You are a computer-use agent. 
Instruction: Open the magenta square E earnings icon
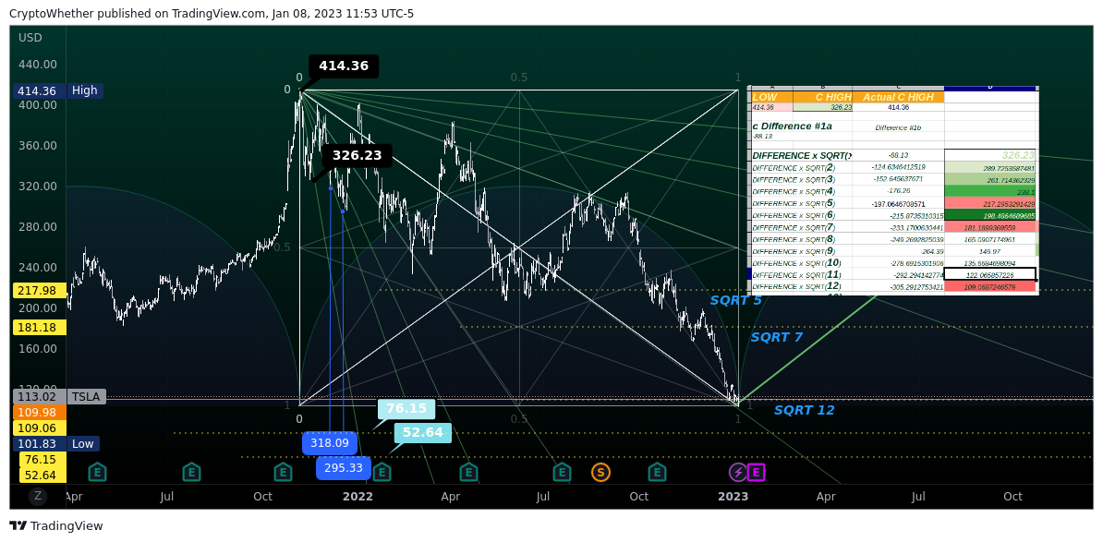757,473
